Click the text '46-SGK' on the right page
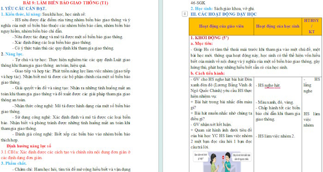The image size is (323, 172). click(x=198, y=3)
